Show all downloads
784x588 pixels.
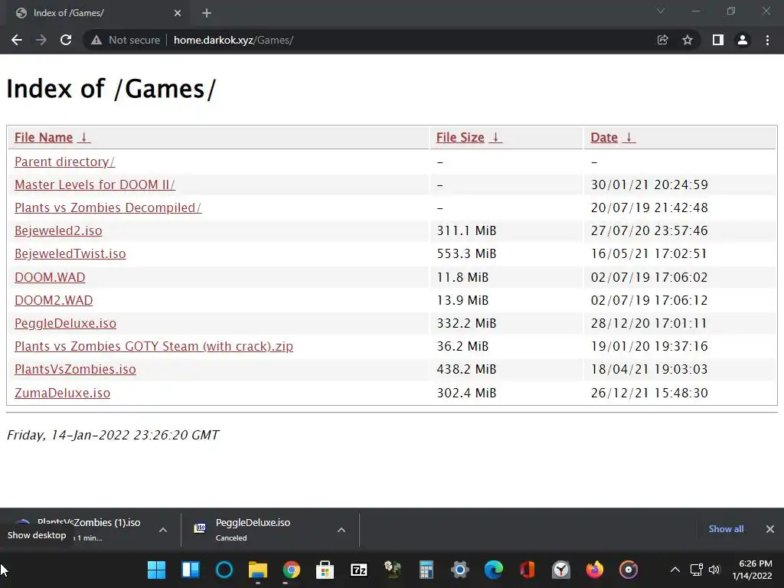tap(726, 529)
